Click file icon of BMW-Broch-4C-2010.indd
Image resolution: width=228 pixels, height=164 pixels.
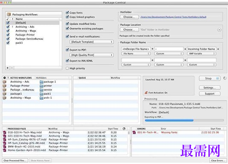click(5, 147)
